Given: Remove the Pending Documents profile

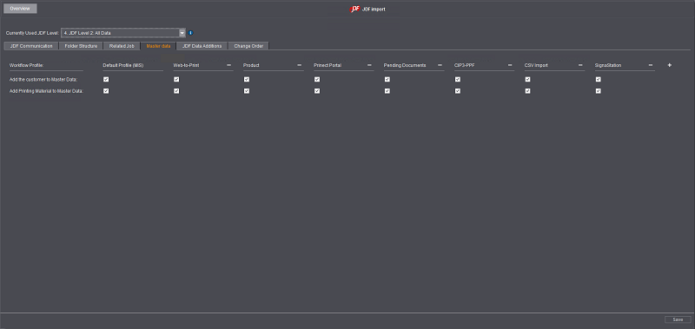Looking at the screenshot, I should tap(440, 65).
